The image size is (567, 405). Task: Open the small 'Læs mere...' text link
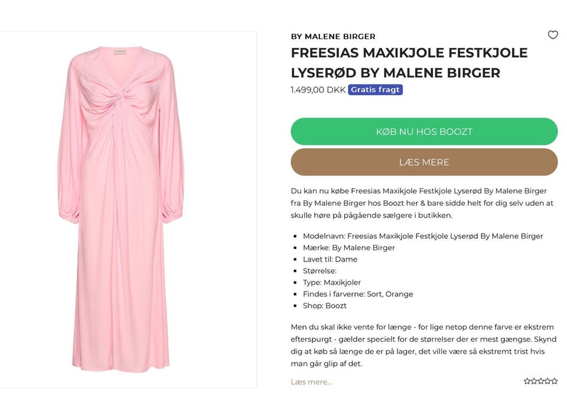click(x=311, y=382)
